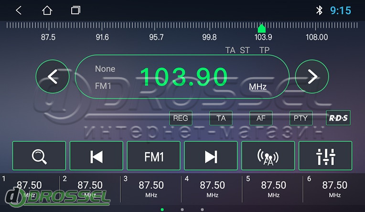The width and height of the screenshot is (365, 212).
Task: Toggle AF alternative frequency
Action: click(x=261, y=118)
